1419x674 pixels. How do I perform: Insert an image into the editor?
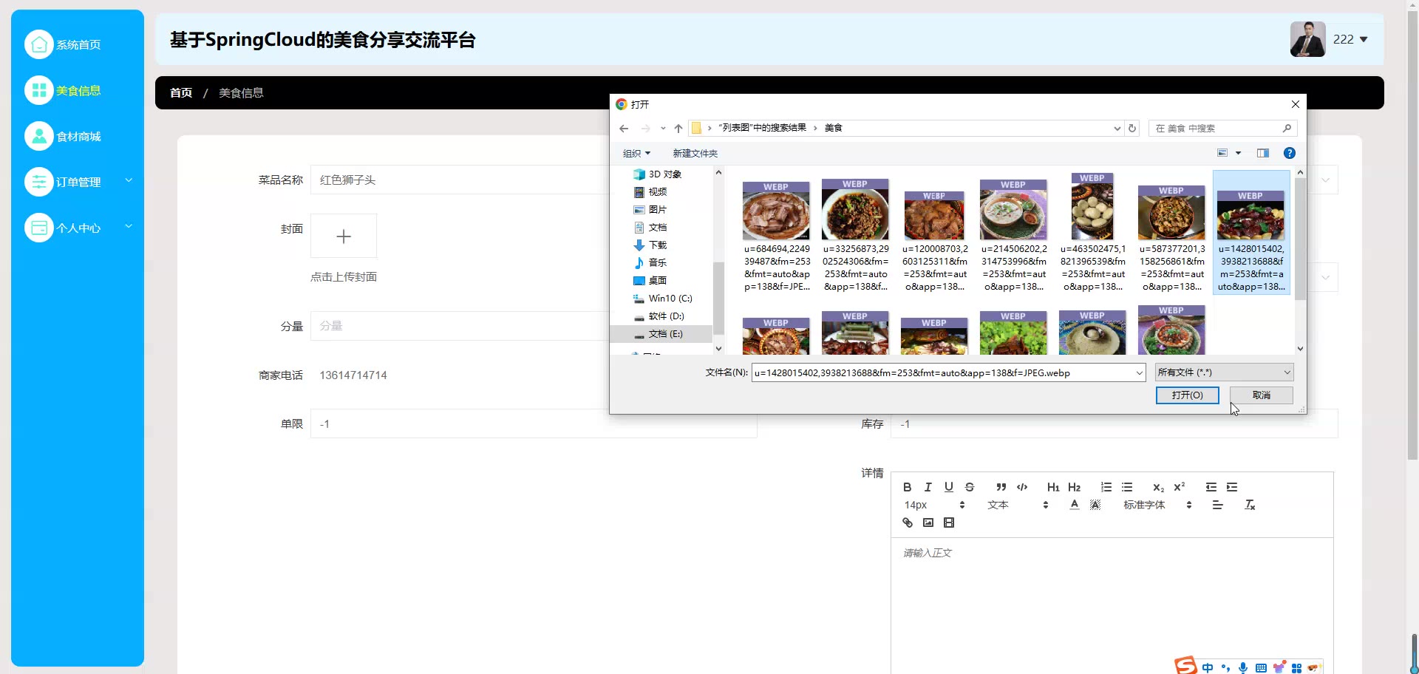coord(928,522)
